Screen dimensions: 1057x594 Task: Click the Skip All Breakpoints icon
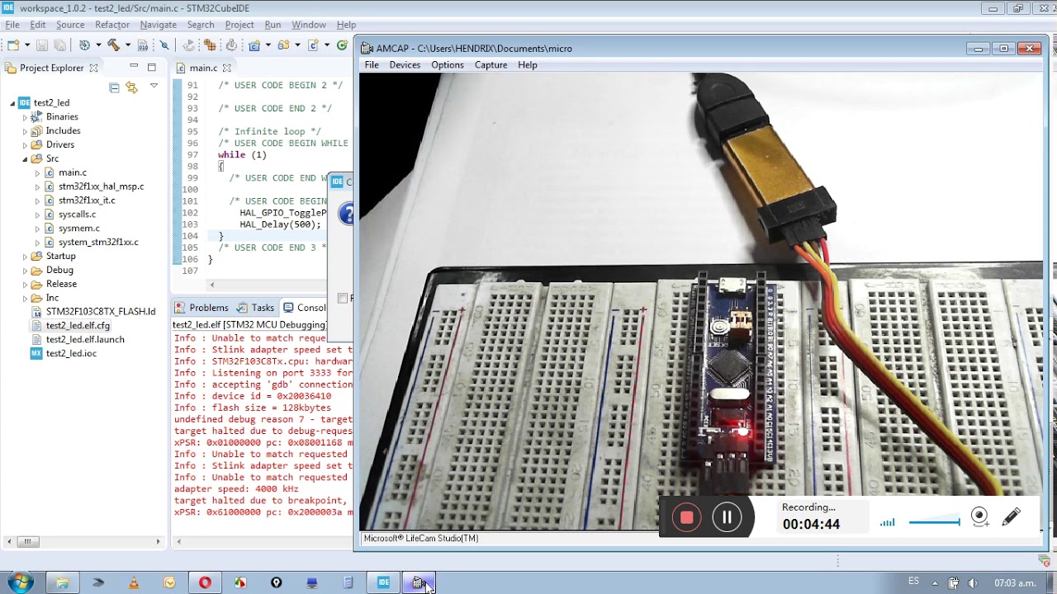click(164, 45)
